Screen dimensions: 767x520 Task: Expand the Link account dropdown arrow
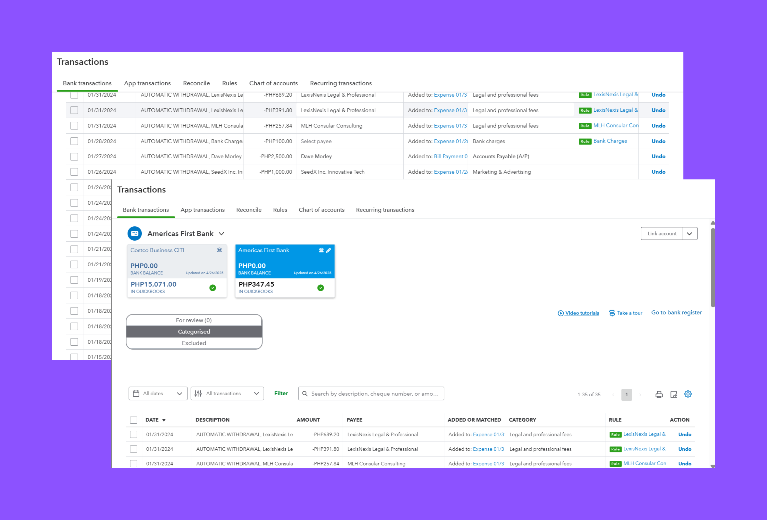690,233
